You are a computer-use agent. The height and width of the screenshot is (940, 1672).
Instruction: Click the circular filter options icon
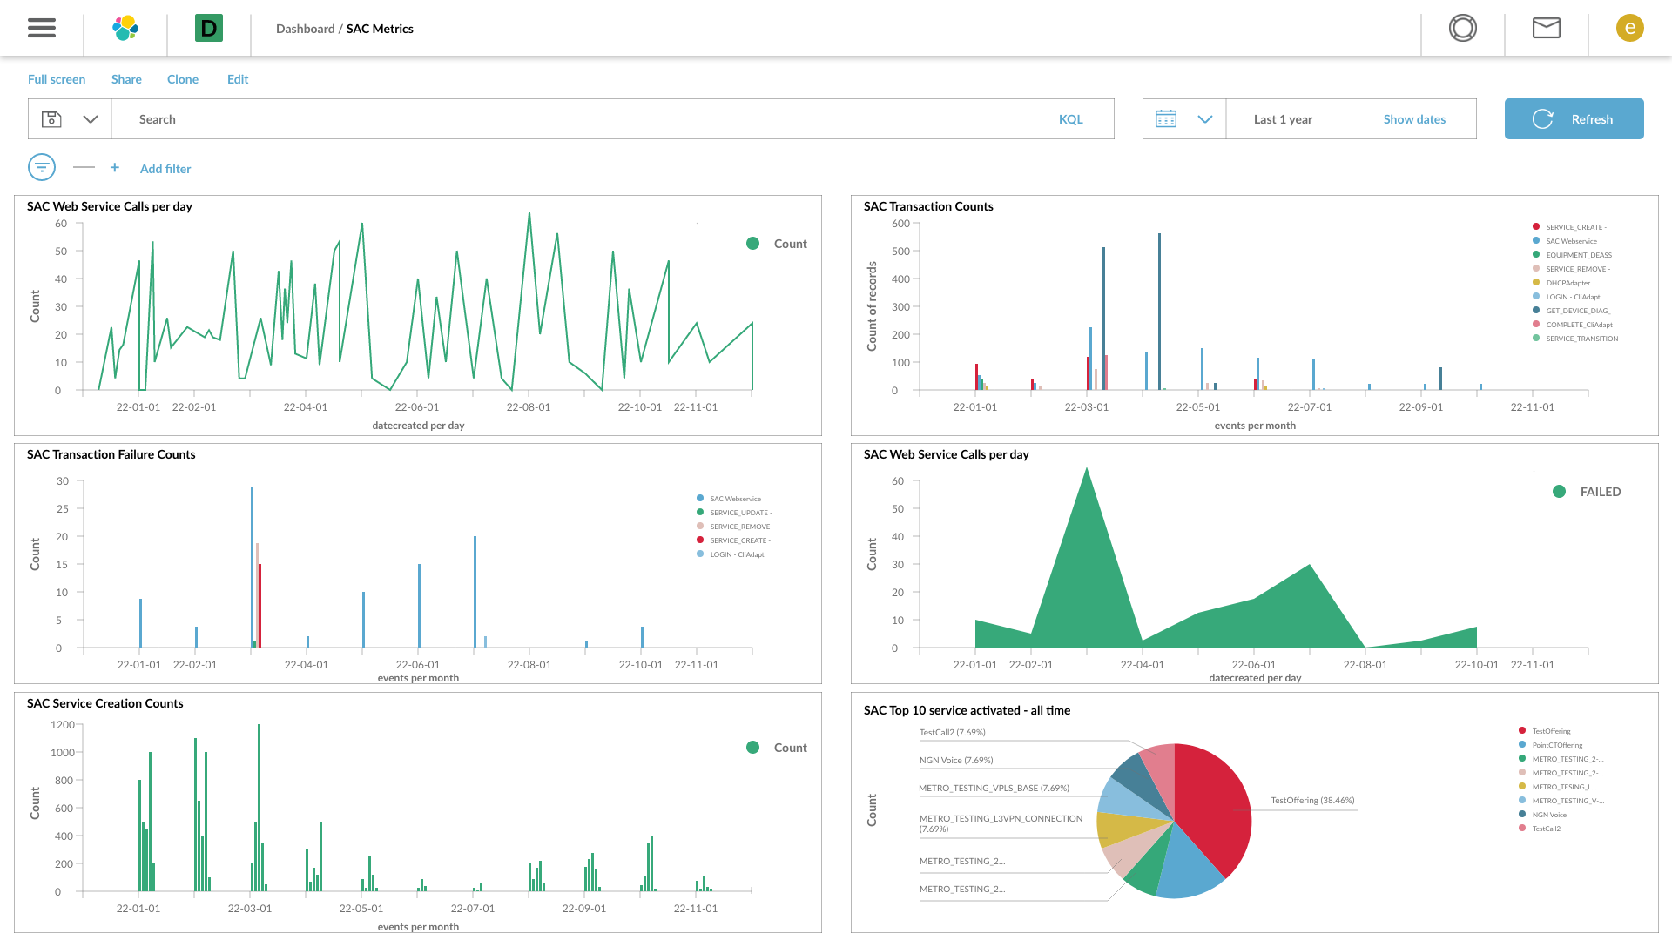click(42, 167)
